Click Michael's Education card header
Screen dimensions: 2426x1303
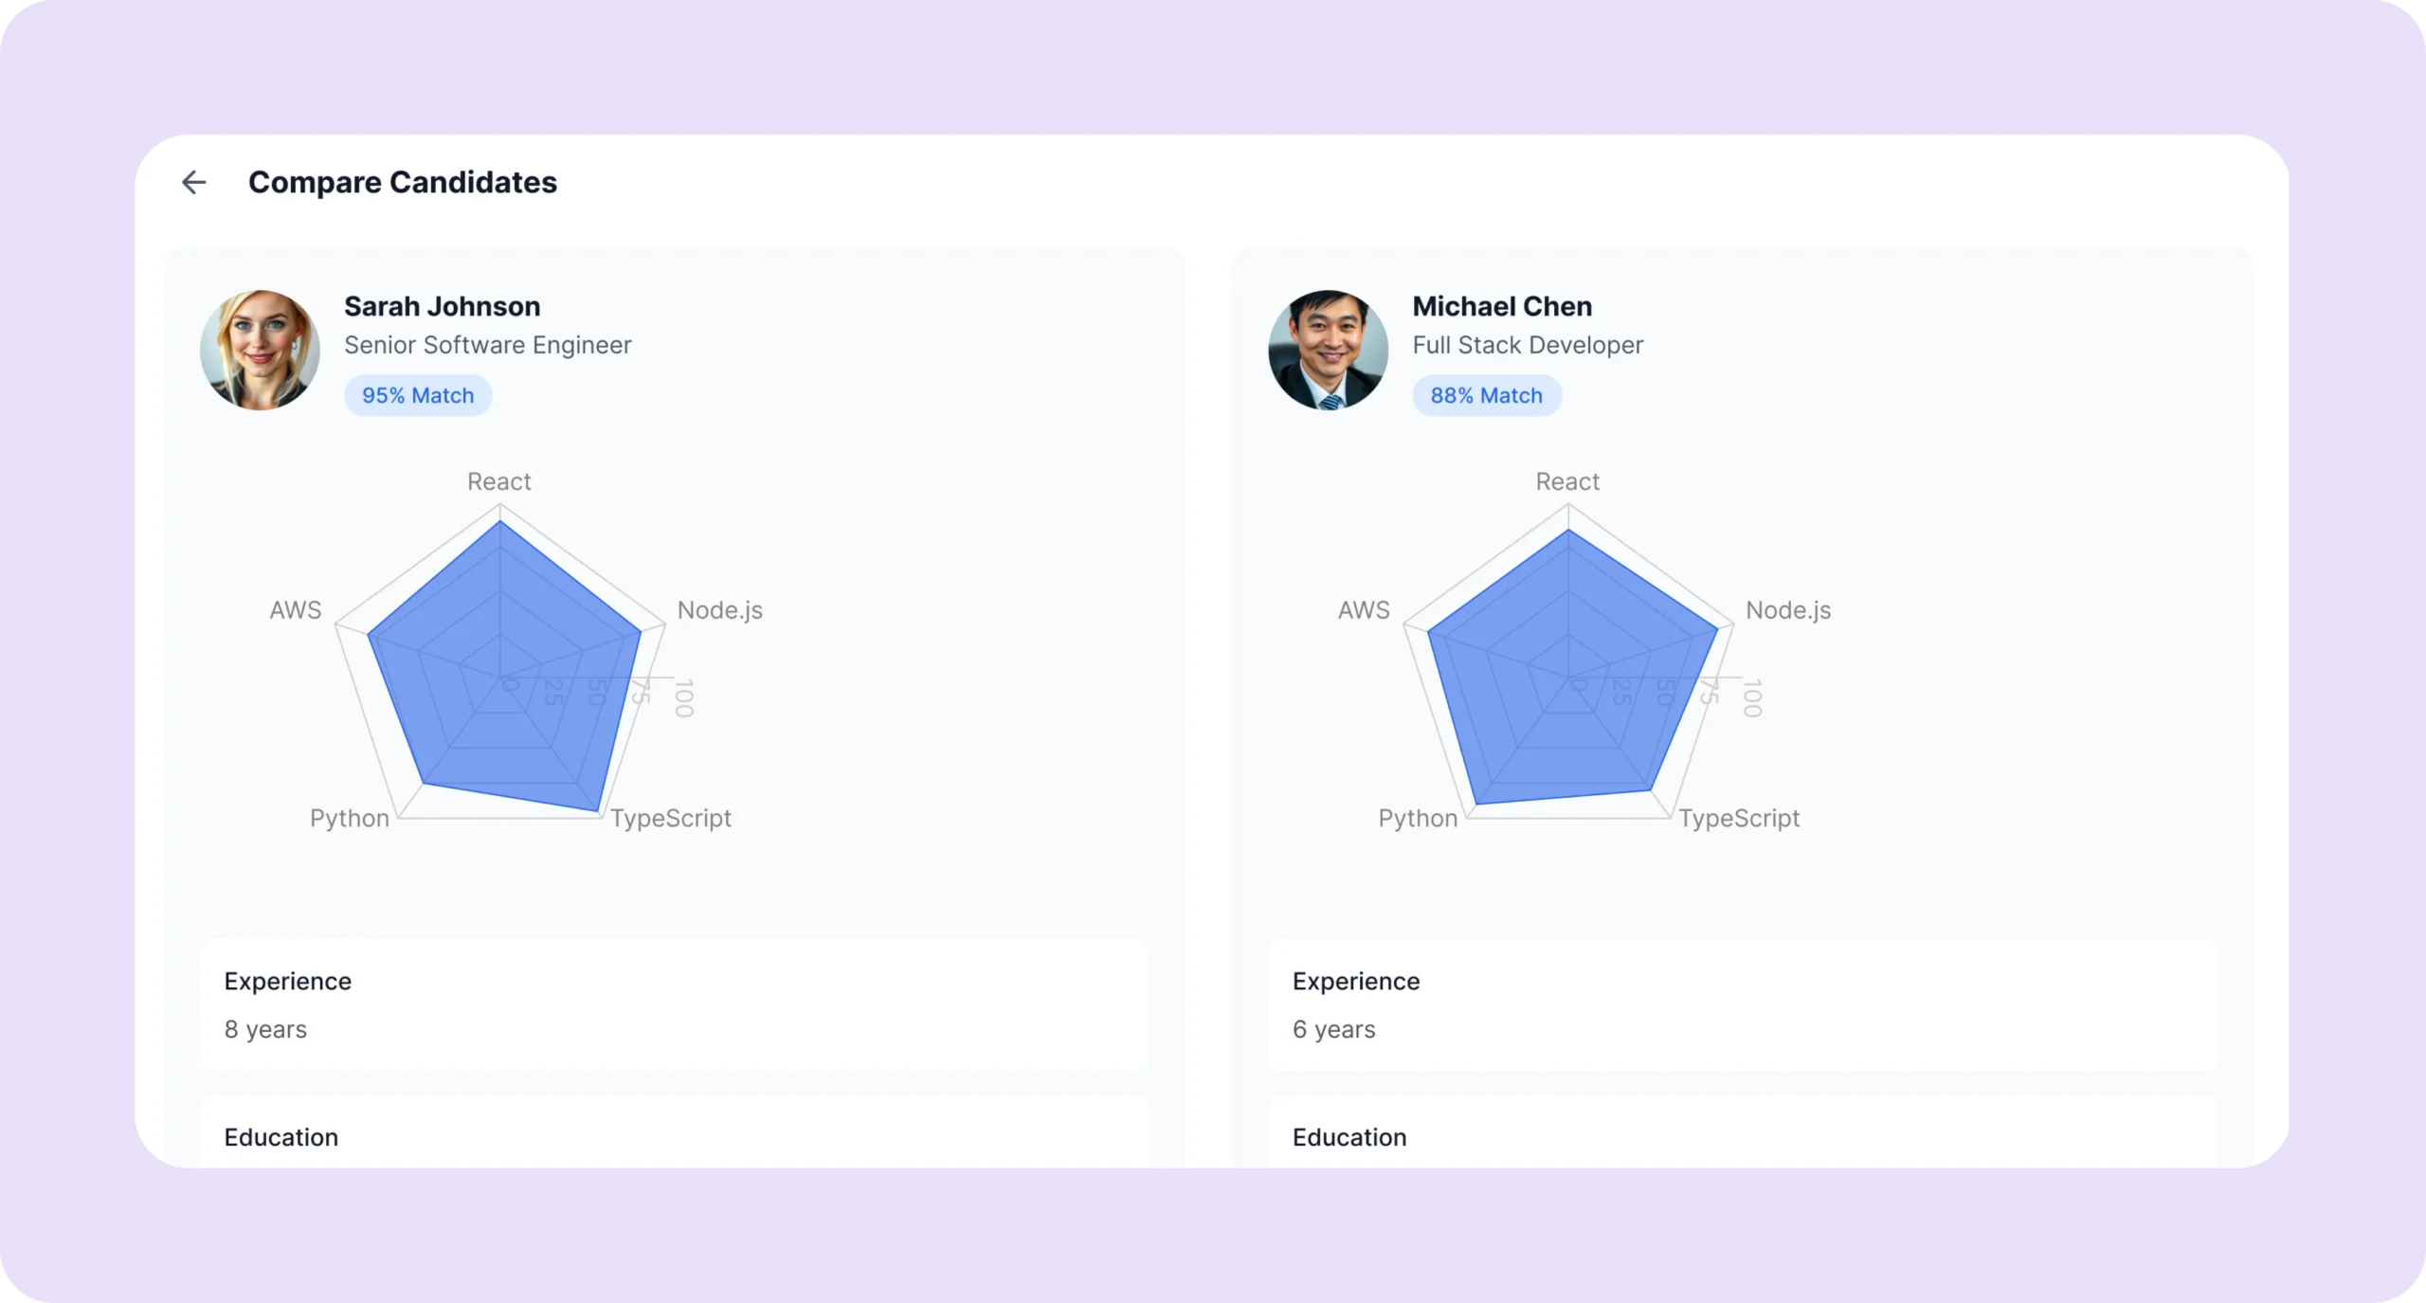pyautogui.click(x=1349, y=1137)
